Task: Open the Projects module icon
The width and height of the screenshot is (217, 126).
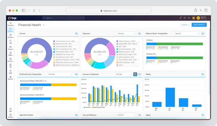Action: [10, 48]
